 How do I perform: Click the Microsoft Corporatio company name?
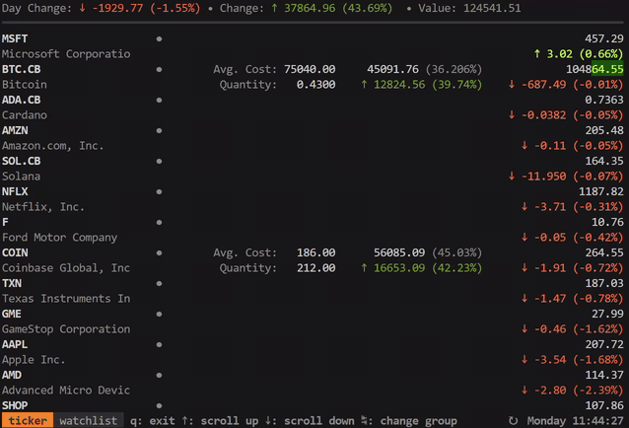click(66, 54)
